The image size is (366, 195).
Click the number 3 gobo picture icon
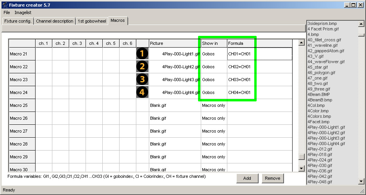click(x=143, y=80)
